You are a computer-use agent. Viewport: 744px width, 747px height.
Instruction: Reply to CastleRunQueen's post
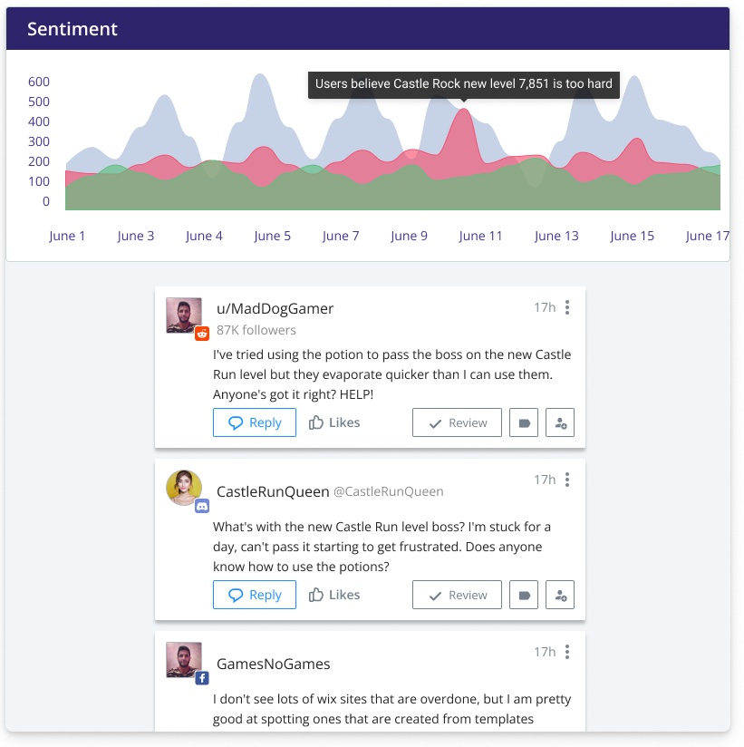click(x=255, y=595)
